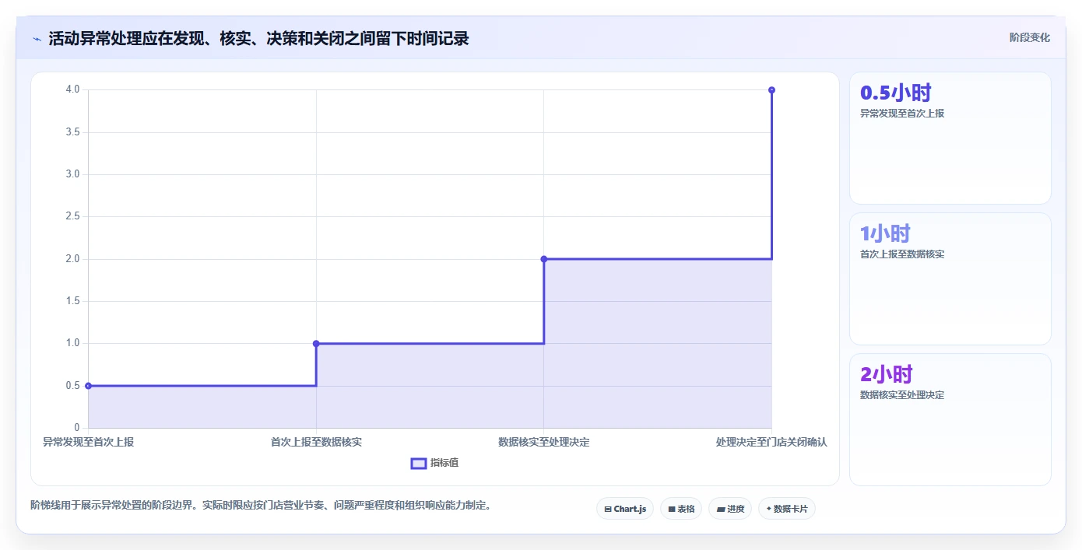The width and height of the screenshot is (1082, 550).
Task: Click the 阶段变化 label in the header
Action: pos(1029,37)
